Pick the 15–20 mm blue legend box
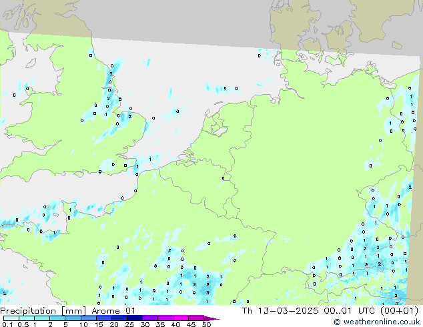423x327 pixels. tap(103, 318)
